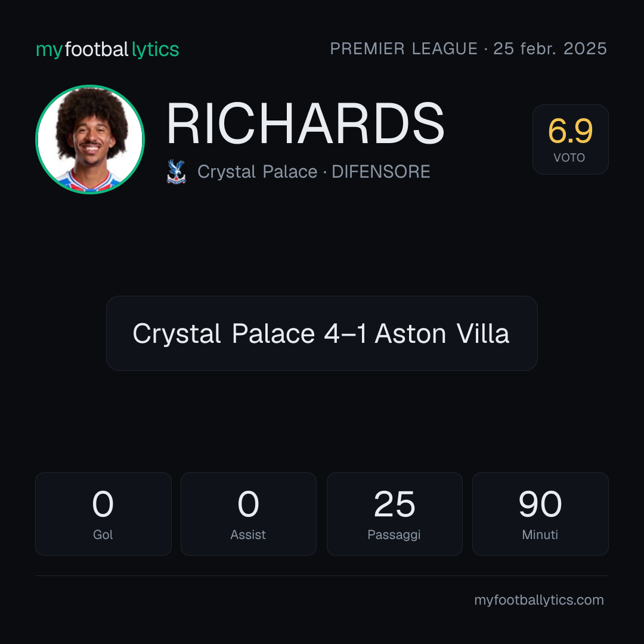Screen dimensions: 644x644
Task: Open the myfootballytics logo
Action: click(x=107, y=49)
